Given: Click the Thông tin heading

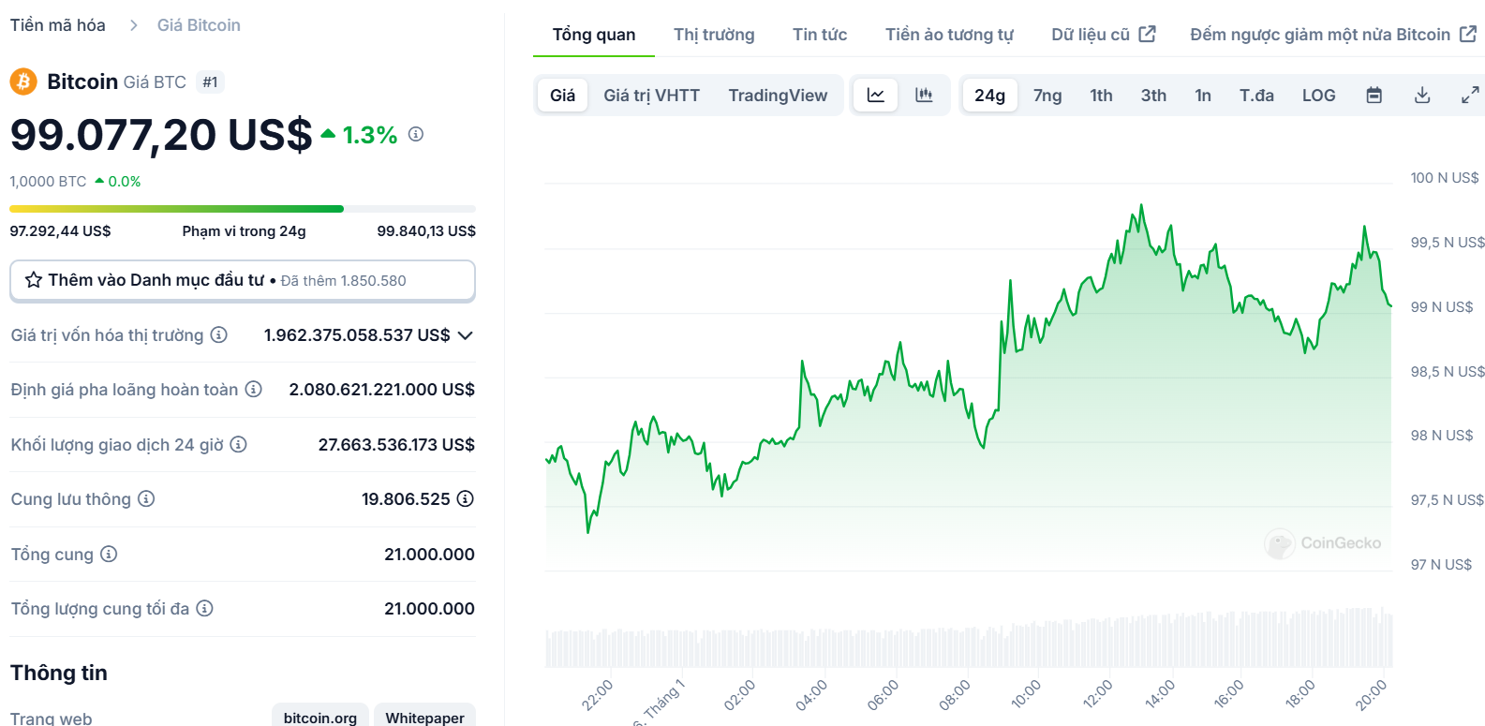Looking at the screenshot, I should point(59,673).
